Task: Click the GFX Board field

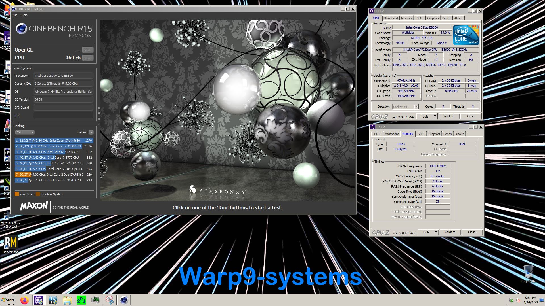Action: (63, 107)
